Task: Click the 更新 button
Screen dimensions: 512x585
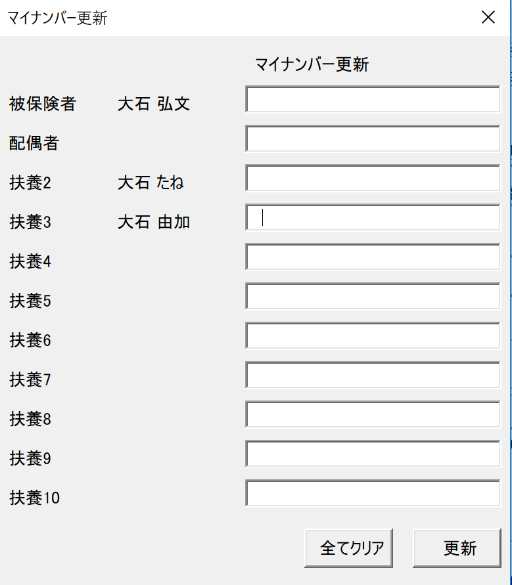Action: coord(457,548)
